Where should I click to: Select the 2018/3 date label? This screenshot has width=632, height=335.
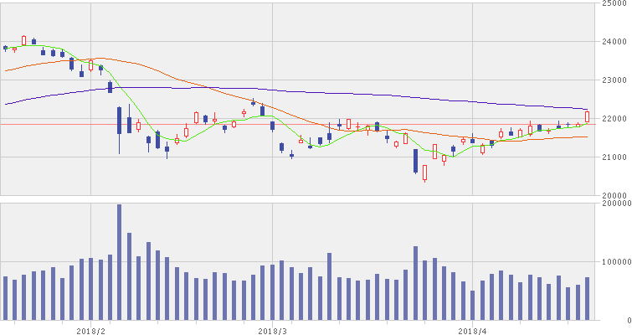point(272,332)
